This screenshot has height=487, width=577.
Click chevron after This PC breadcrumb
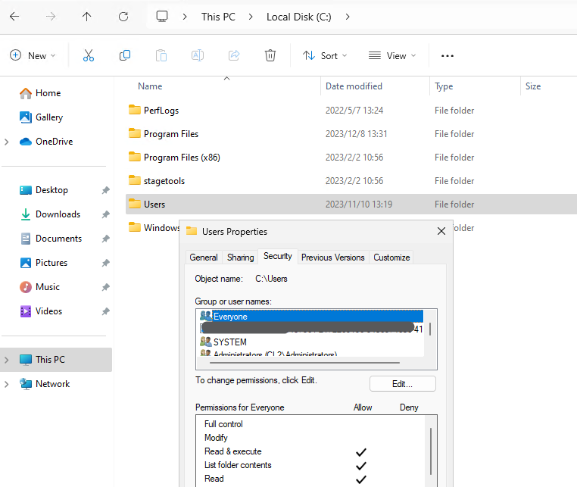click(251, 17)
